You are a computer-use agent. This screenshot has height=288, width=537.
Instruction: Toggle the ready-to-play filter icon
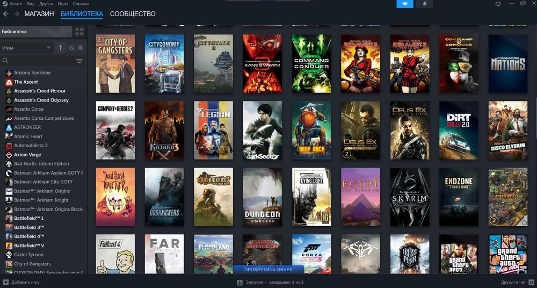[81, 48]
